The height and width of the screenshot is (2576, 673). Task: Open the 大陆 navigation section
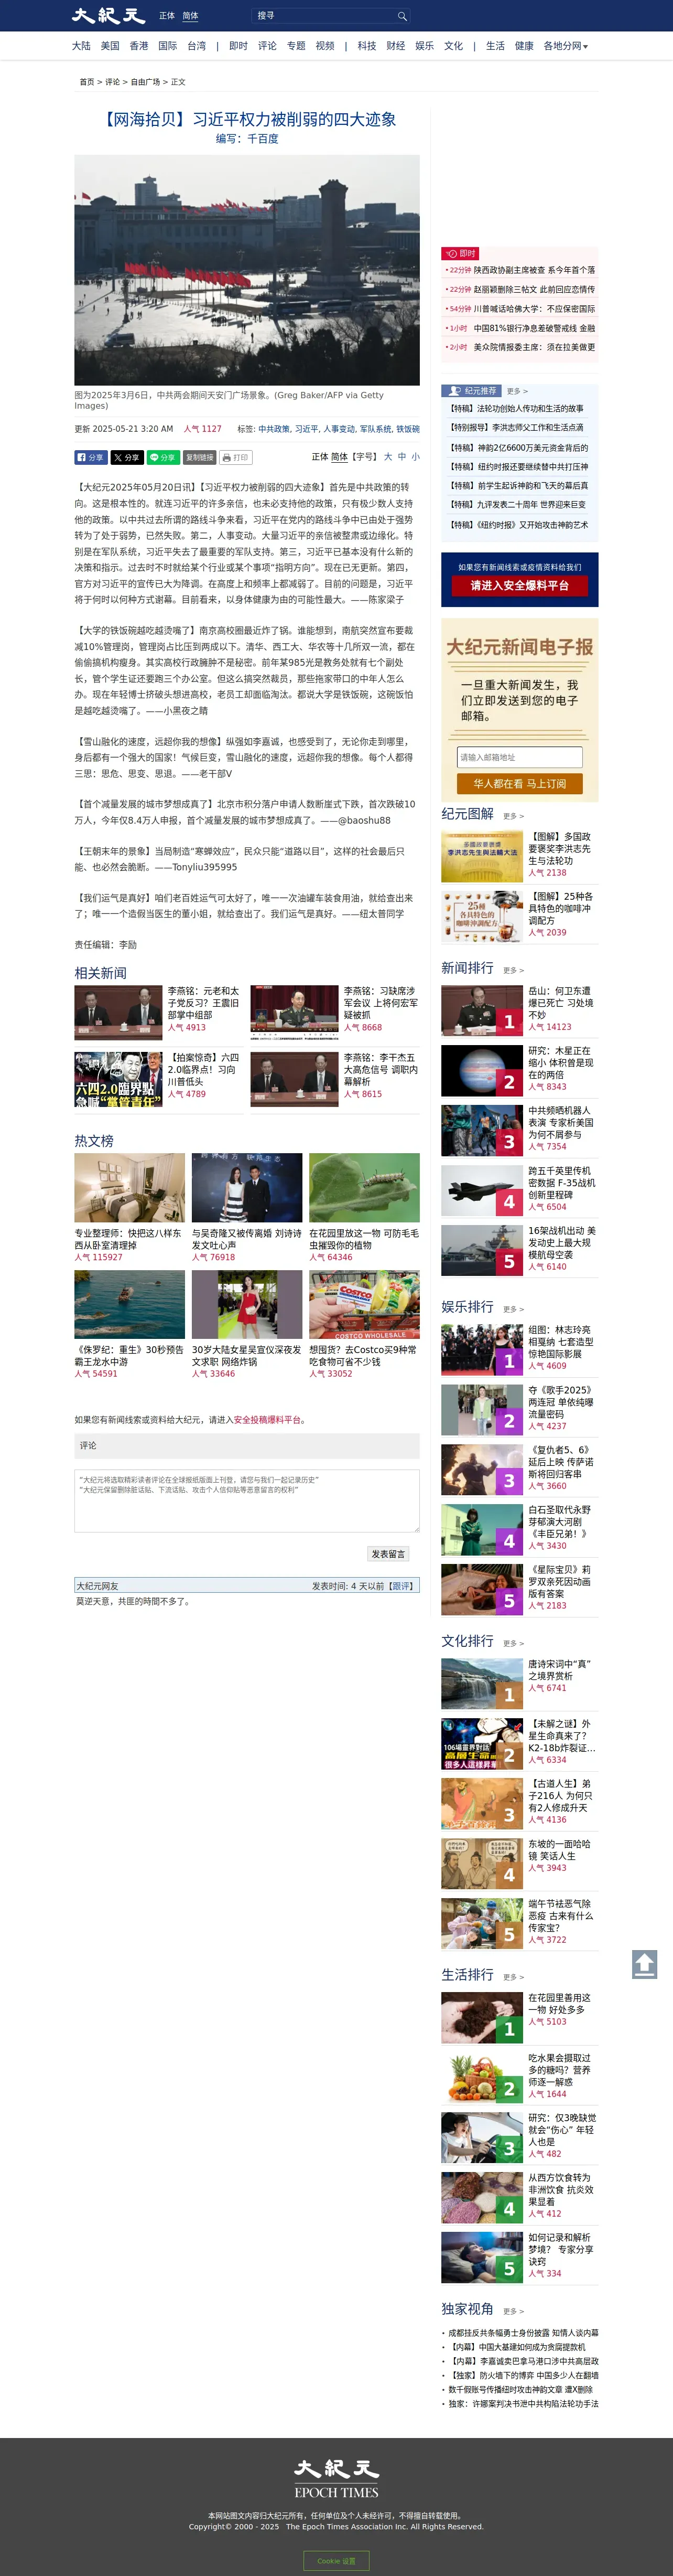coord(81,46)
